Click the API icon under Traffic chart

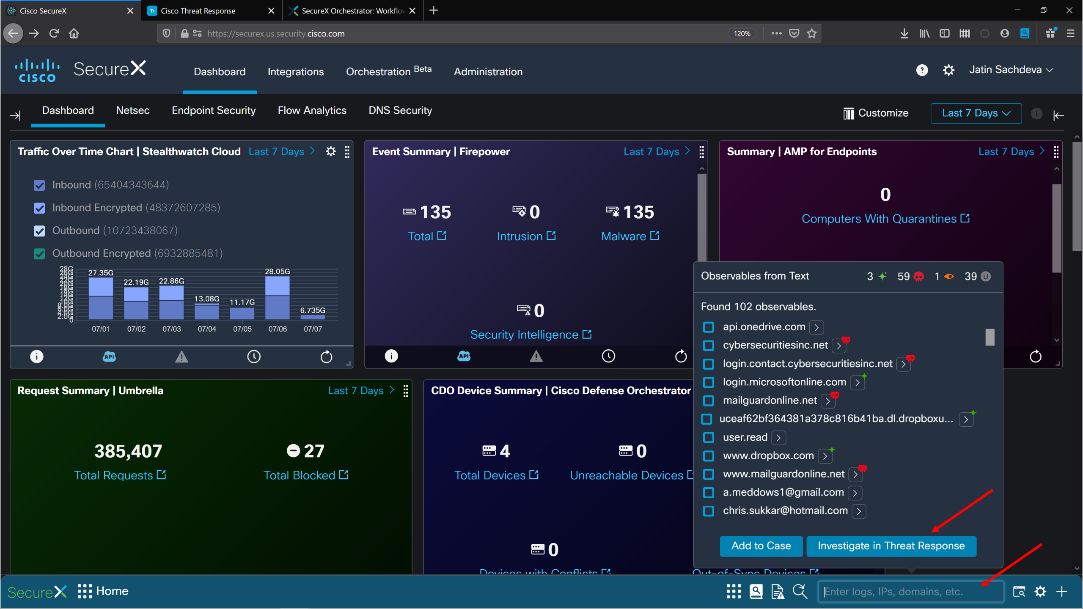pos(109,357)
